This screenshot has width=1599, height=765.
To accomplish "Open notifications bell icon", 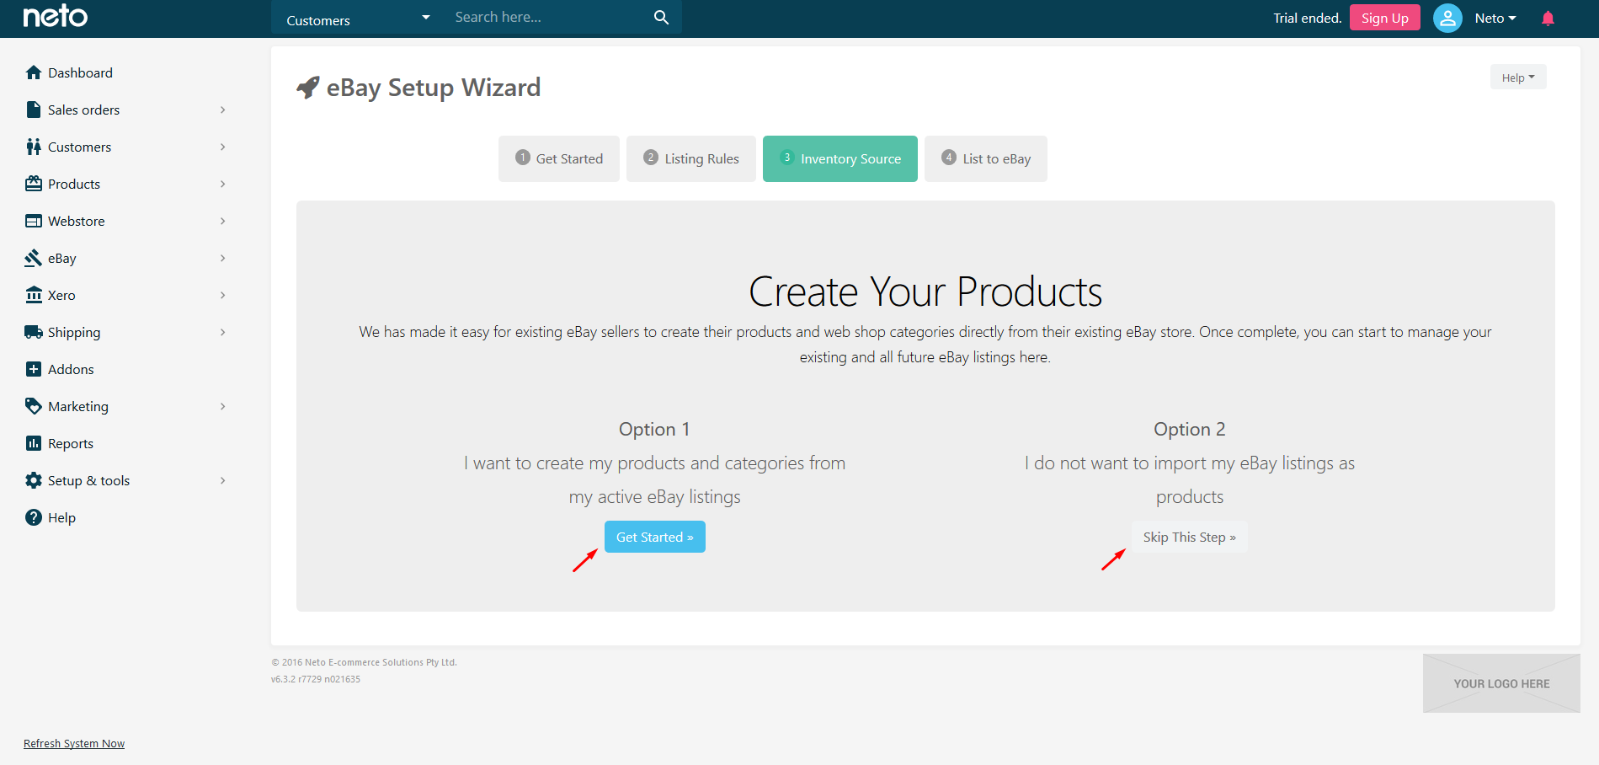I will 1548,18.
